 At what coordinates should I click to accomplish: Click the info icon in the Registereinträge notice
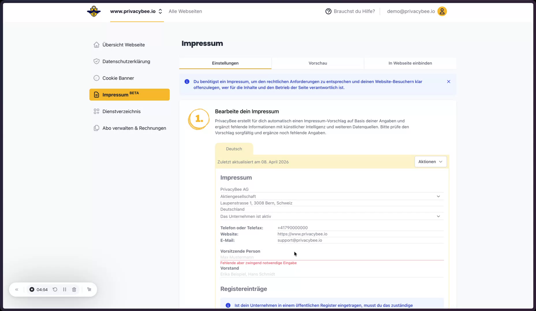(228, 305)
